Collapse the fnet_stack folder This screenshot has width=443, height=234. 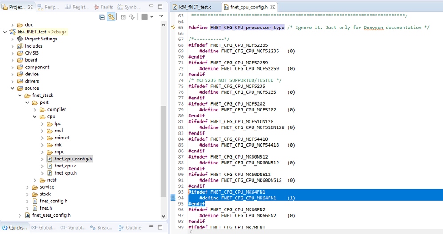point(20,95)
